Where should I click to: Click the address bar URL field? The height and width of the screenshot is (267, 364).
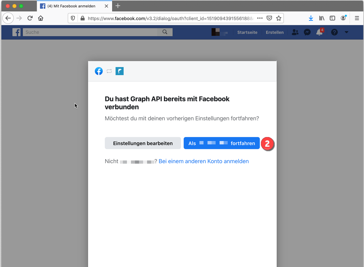coord(171,18)
